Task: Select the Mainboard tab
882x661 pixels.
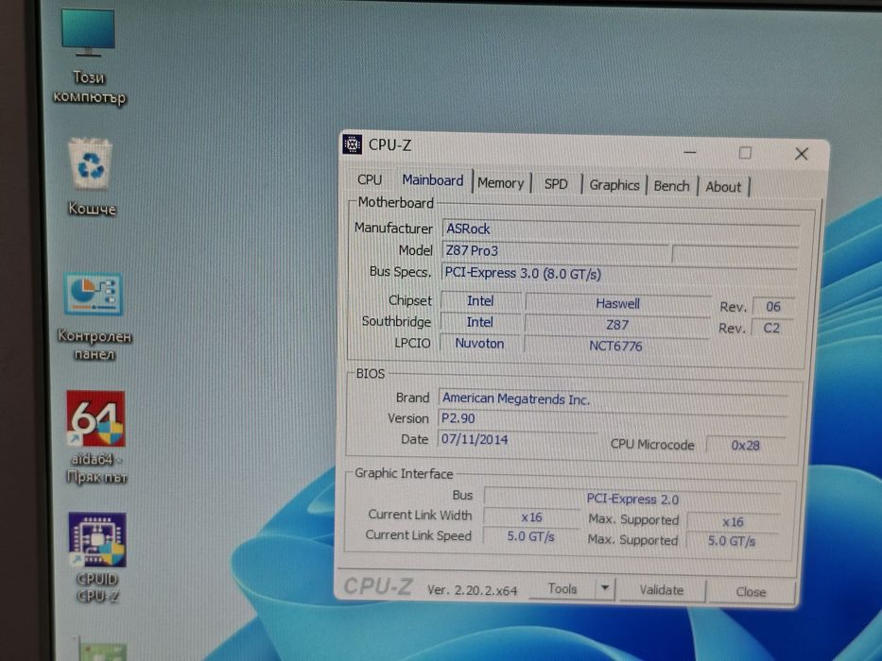Action: tap(433, 180)
